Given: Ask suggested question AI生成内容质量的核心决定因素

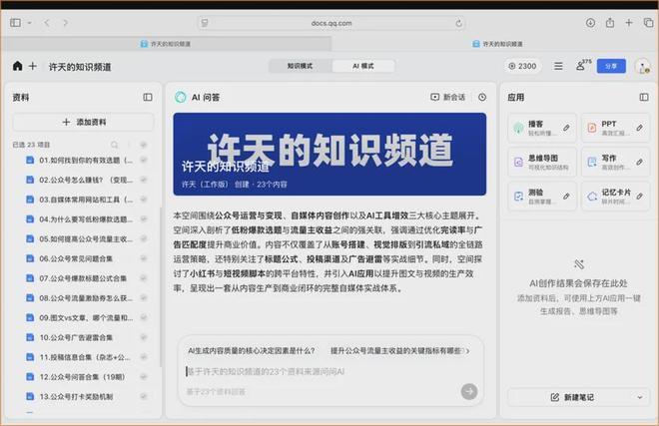Looking at the screenshot, I should point(252,350).
